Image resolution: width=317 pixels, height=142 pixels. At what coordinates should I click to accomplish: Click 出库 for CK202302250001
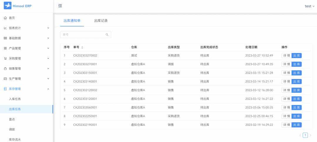(296, 116)
